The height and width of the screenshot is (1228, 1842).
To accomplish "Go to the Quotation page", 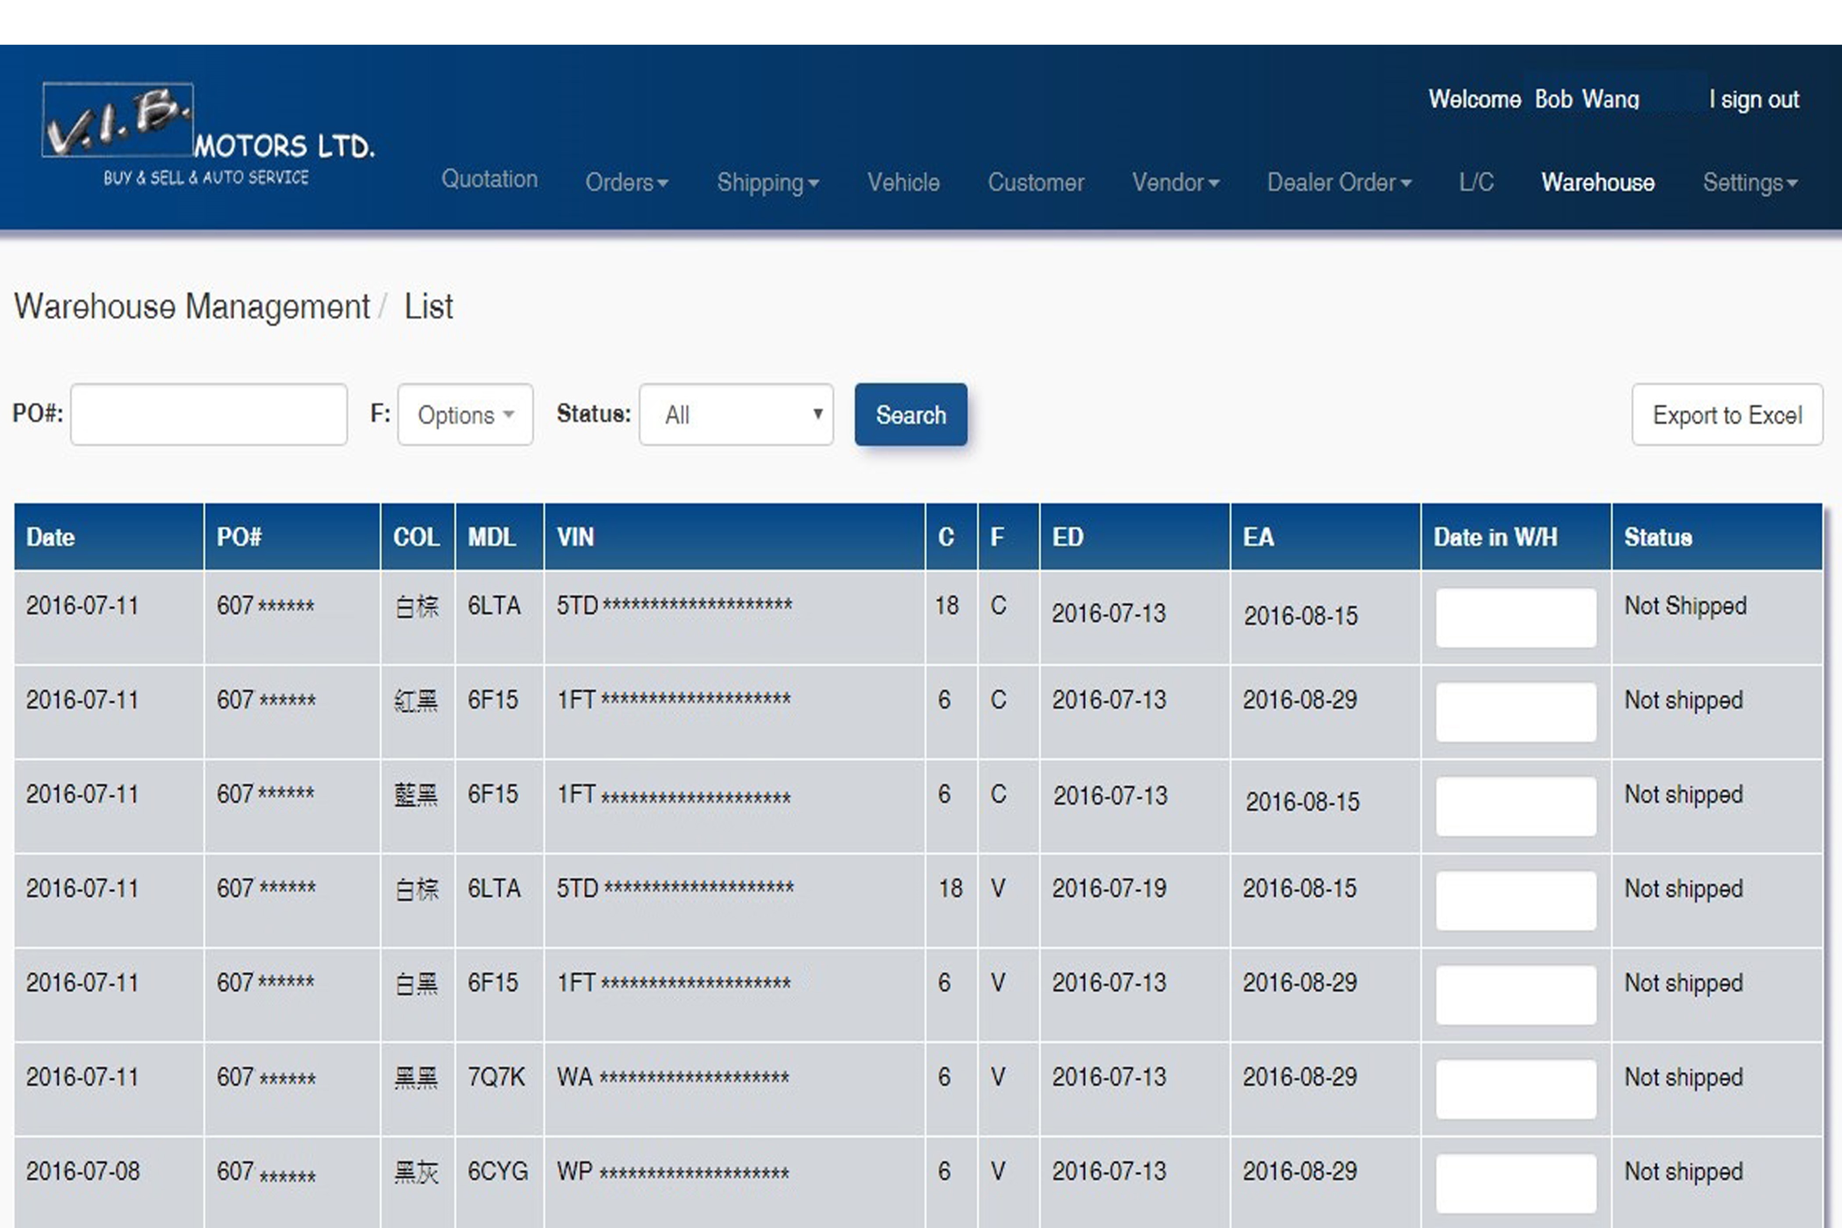I will (489, 179).
